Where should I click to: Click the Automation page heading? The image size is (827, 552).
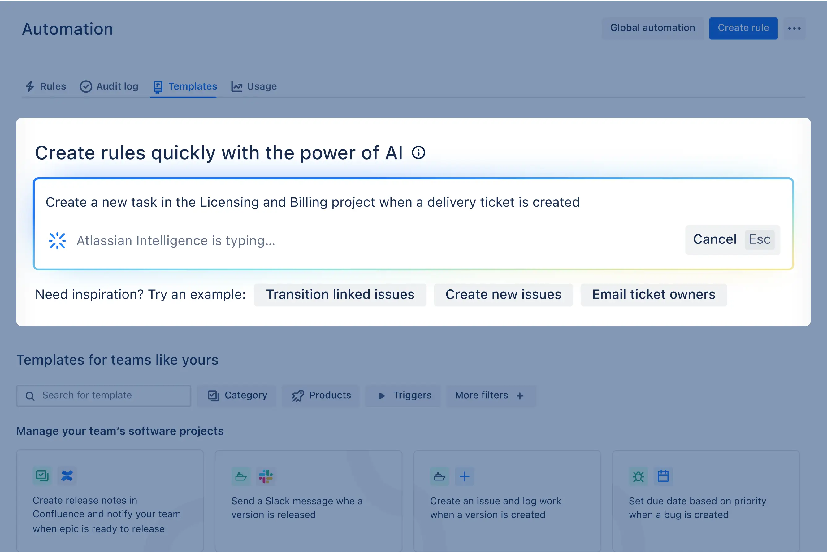point(67,29)
